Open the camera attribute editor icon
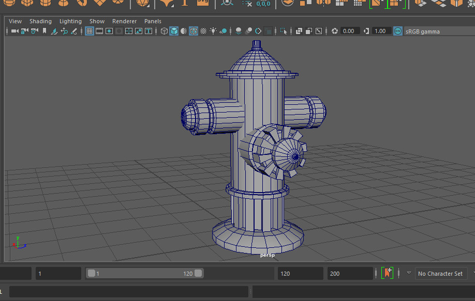 (33, 31)
